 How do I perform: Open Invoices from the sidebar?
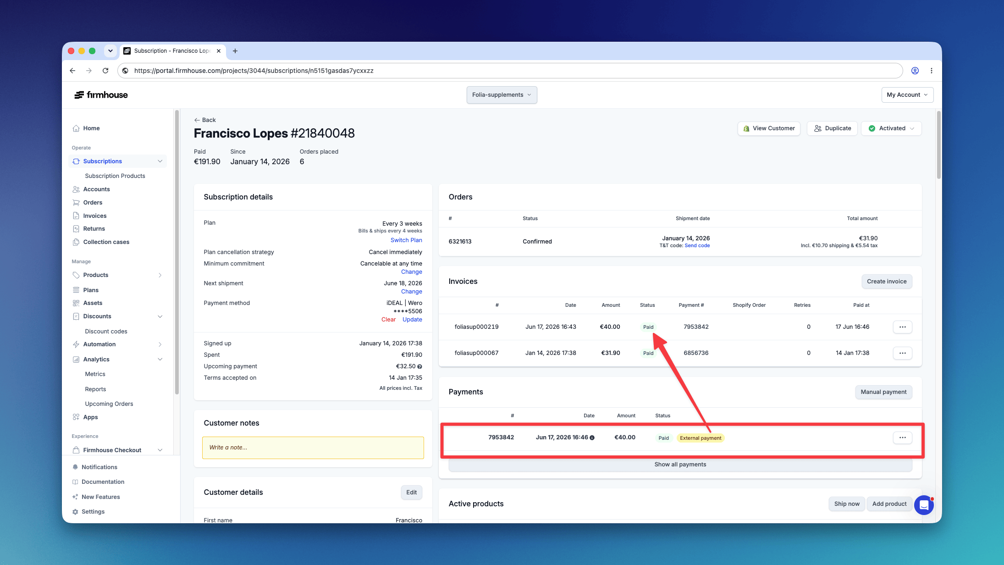(x=94, y=216)
